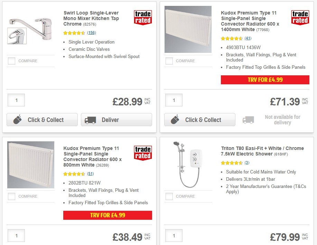Screen dimensions: 317x245
Task: Click the truck icon on the Deliver button
Action: pyautogui.click(x=90, y=120)
